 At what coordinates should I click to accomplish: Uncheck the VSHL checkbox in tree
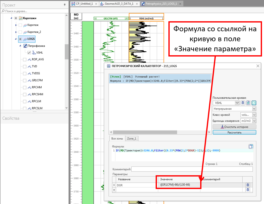tap(29, 53)
